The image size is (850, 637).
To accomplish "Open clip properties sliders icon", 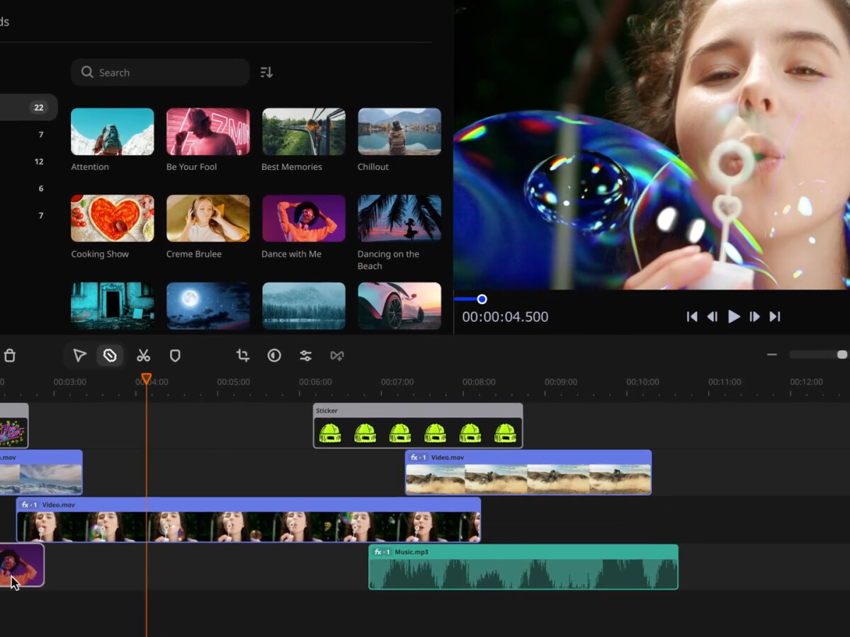I will [305, 355].
